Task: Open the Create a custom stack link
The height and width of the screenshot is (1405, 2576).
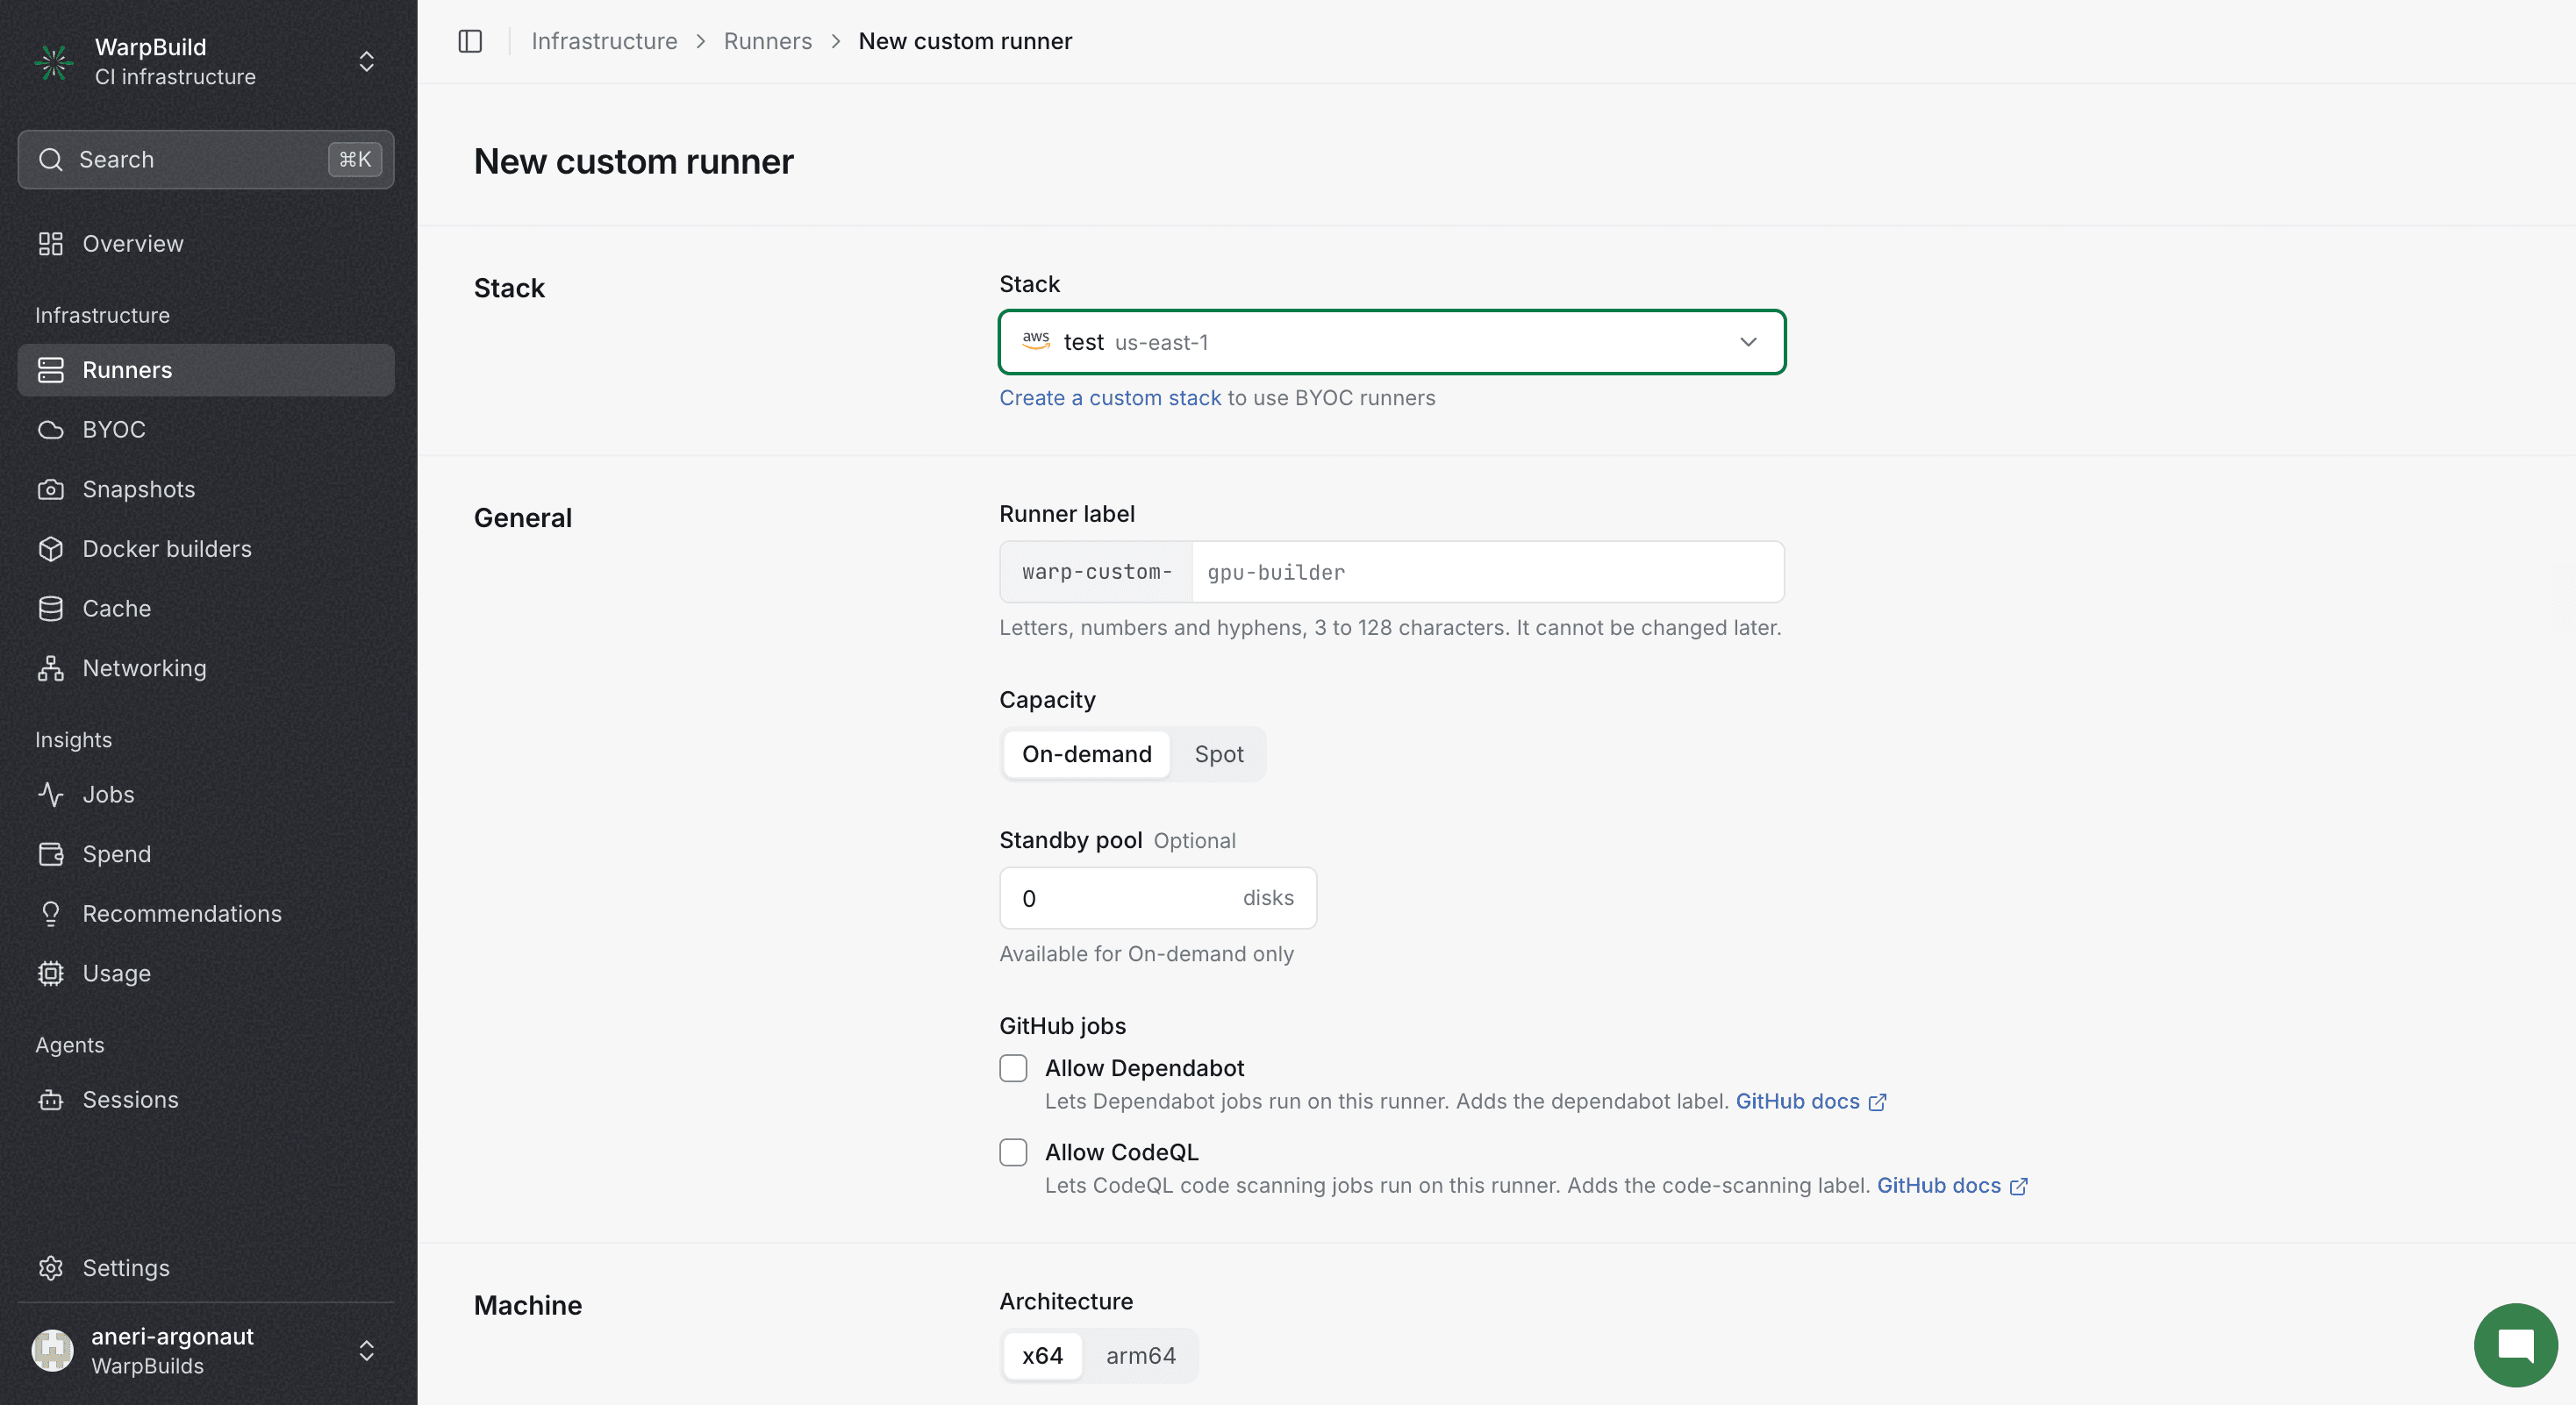Action: click(x=1110, y=397)
